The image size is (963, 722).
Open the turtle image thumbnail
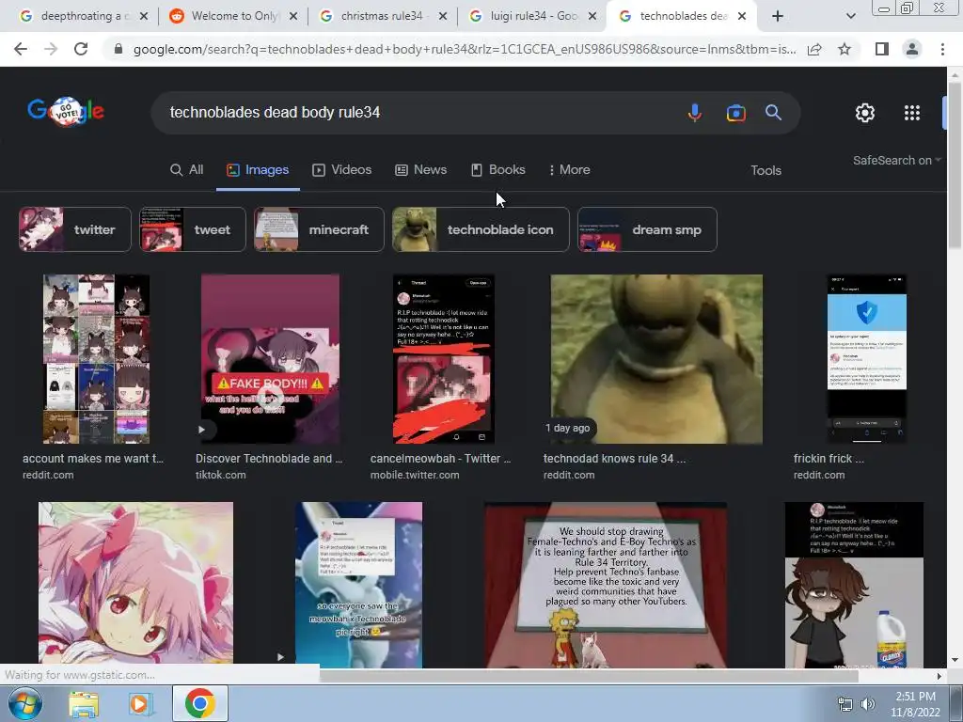(656, 359)
